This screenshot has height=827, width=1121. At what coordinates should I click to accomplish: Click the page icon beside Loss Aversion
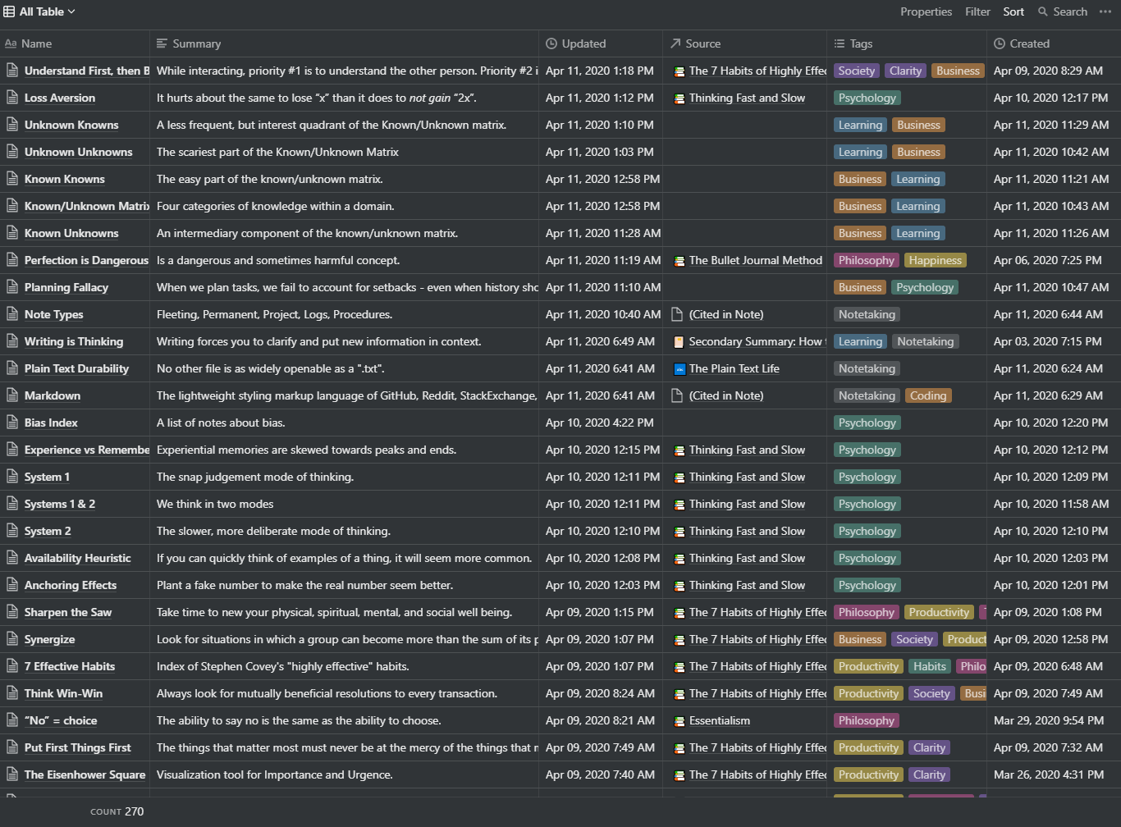pos(12,98)
